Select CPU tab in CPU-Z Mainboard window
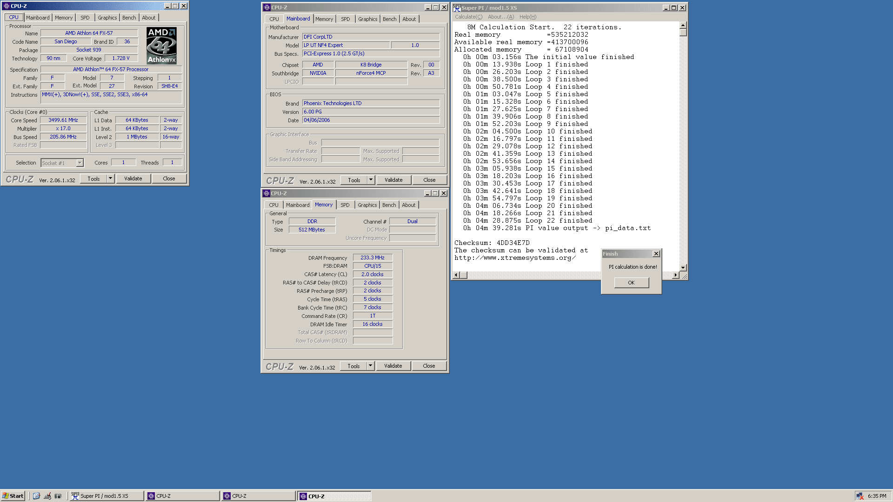Viewport: 893px width, 502px height. tap(274, 19)
